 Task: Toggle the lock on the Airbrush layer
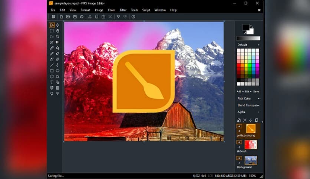239,147
